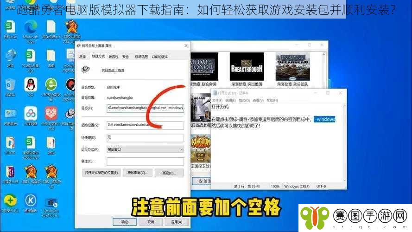Open the green S spreadsheet icon labelled 20000.xlsx
412x232 pixels.
(x=31, y=142)
